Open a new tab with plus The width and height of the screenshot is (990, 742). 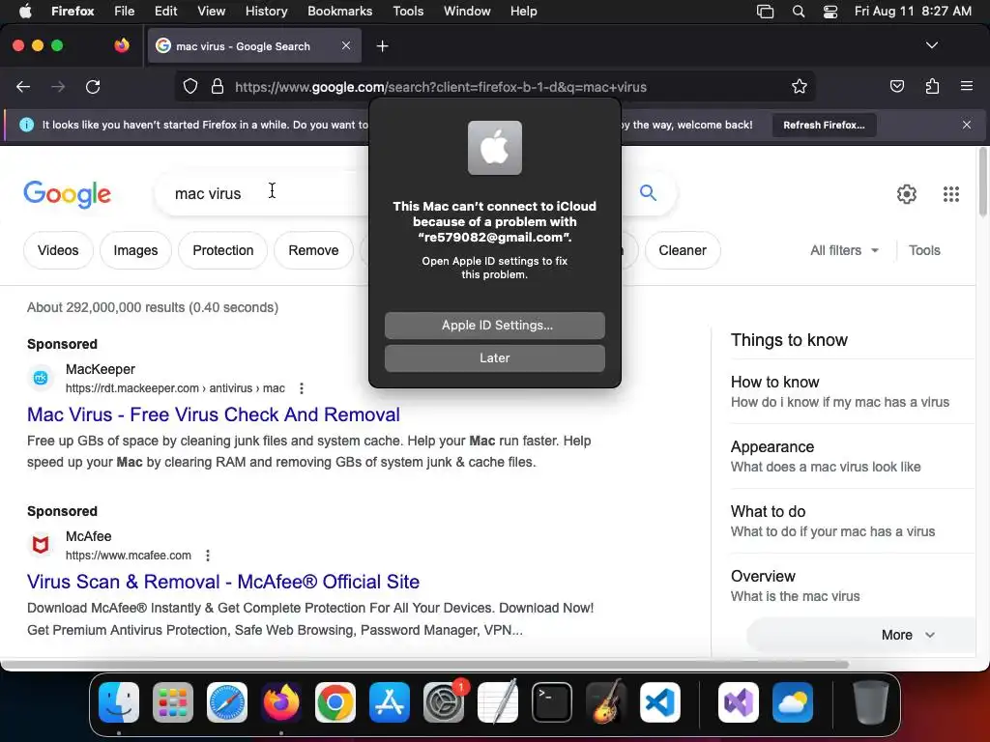(382, 46)
